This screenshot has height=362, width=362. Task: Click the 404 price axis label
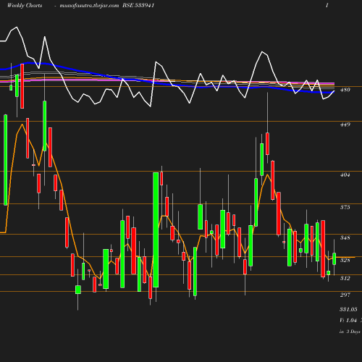(x=345, y=174)
